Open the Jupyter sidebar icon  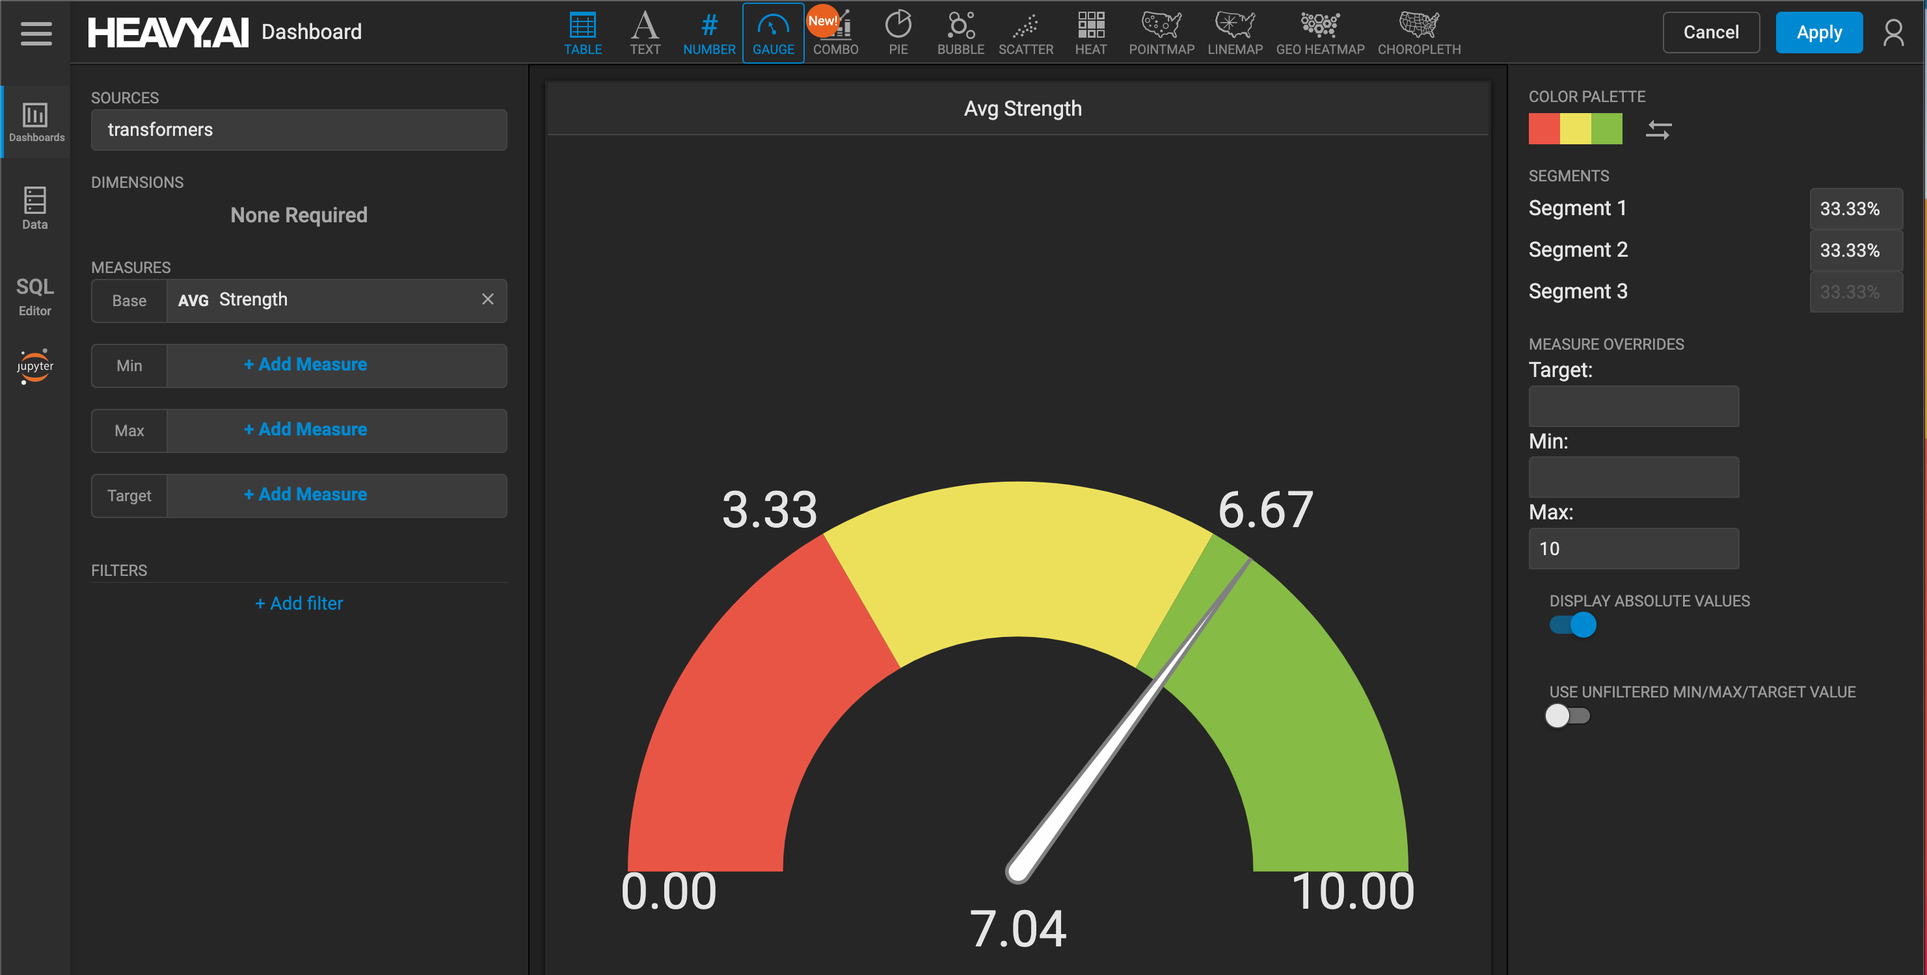pyautogui.click(x=35, y=366)
